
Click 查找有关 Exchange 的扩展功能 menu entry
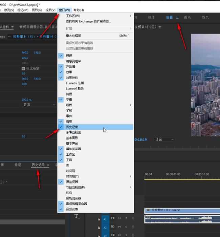coord(88,21)
